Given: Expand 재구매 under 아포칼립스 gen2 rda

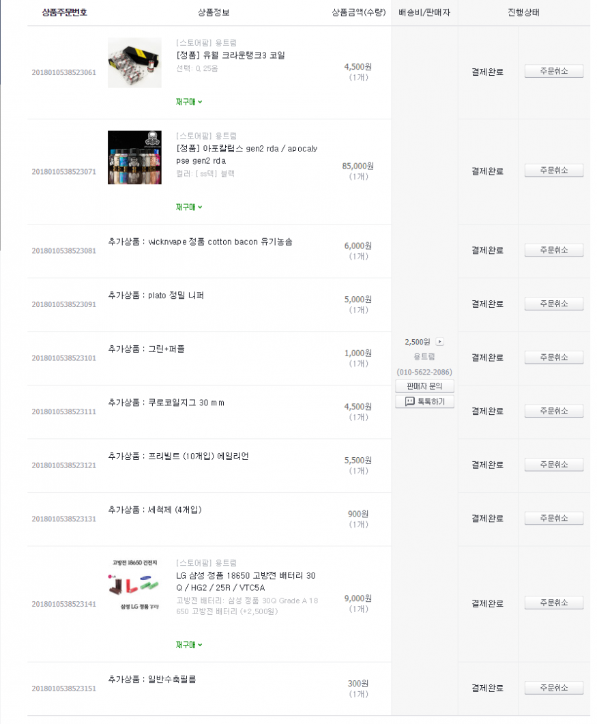Looking at the screenshot, I should click(x=189, y=207).
